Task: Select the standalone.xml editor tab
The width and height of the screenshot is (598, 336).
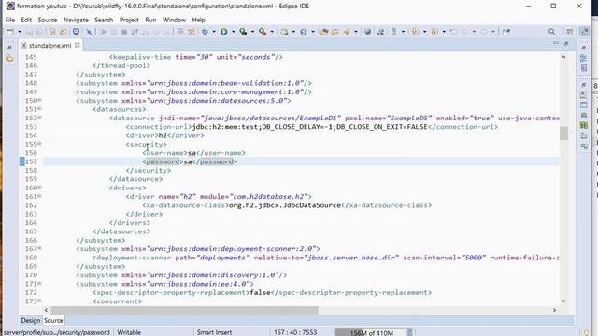Action: pos(50,46)
